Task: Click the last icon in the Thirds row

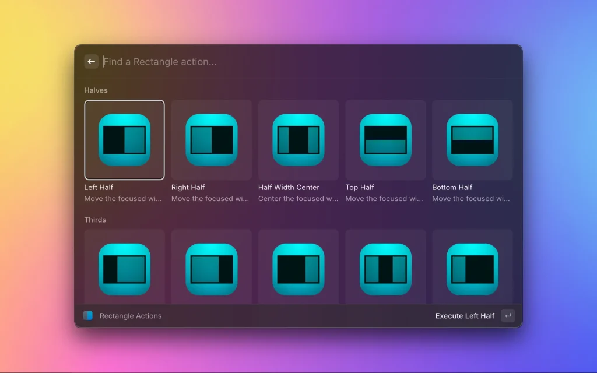Action: pos(472,268)
